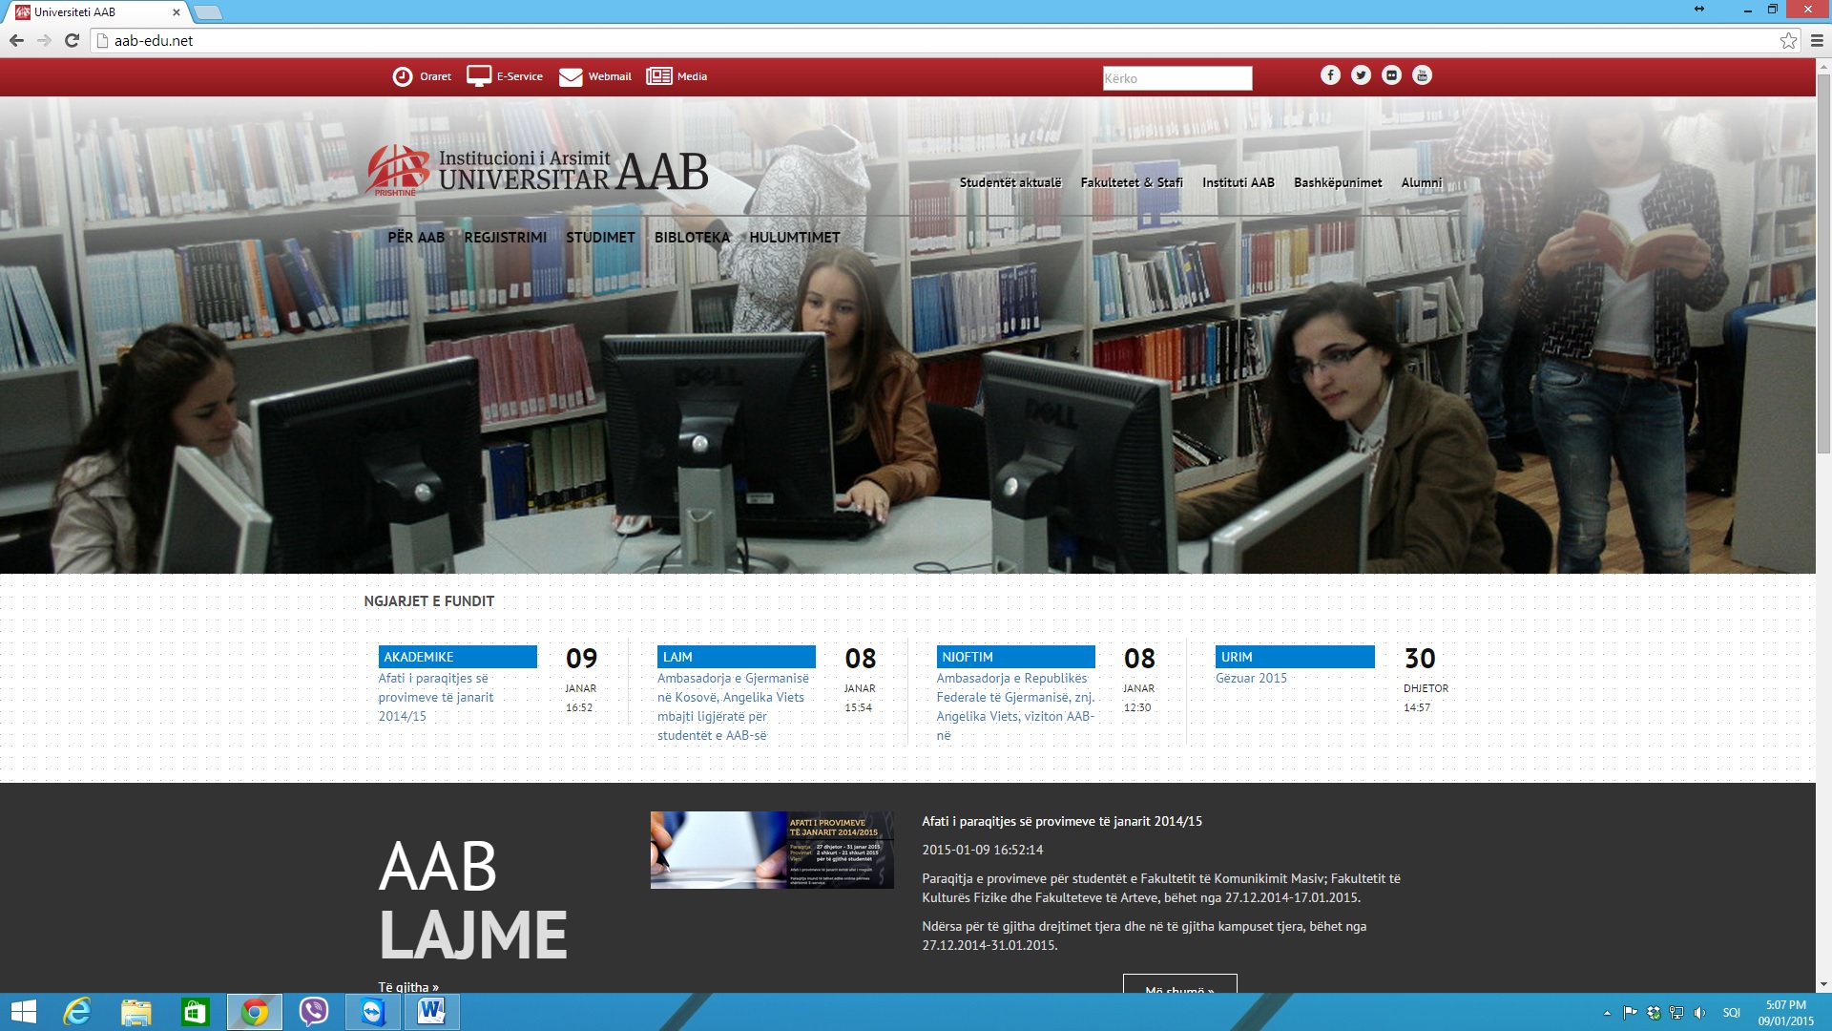Bookmark the page with star icon

click(x=1788, y=40)
